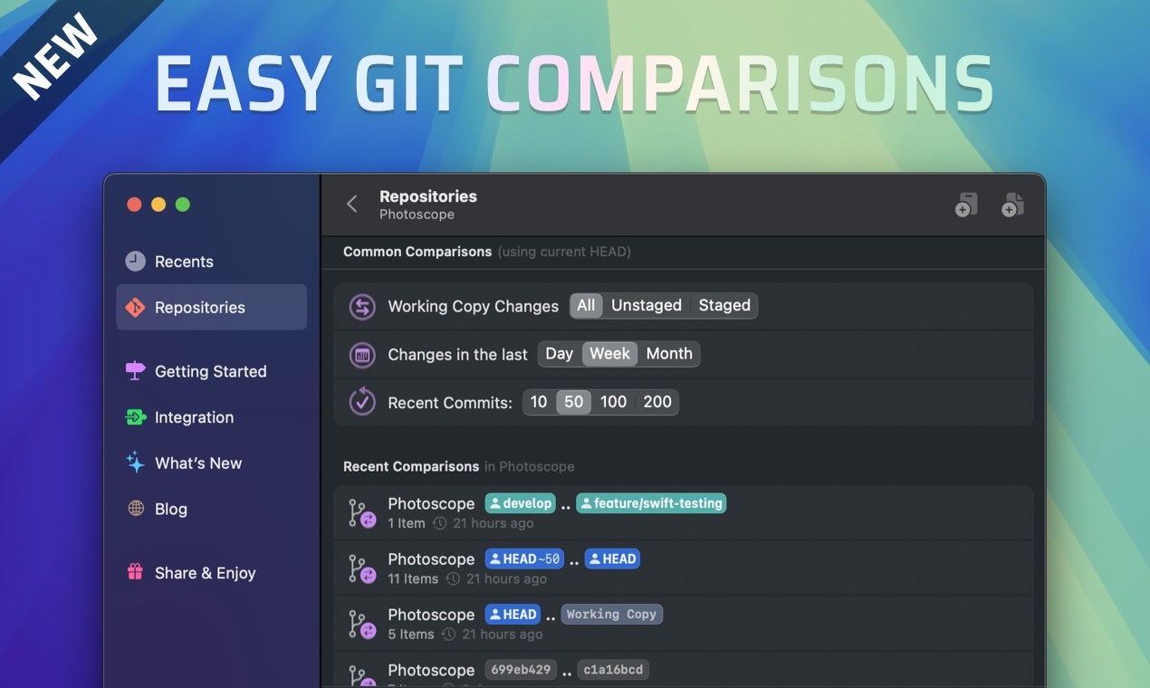This screenshot has height=688, width=1150.
Task: Click the Recent Commits: label
Action: (450, 403)
